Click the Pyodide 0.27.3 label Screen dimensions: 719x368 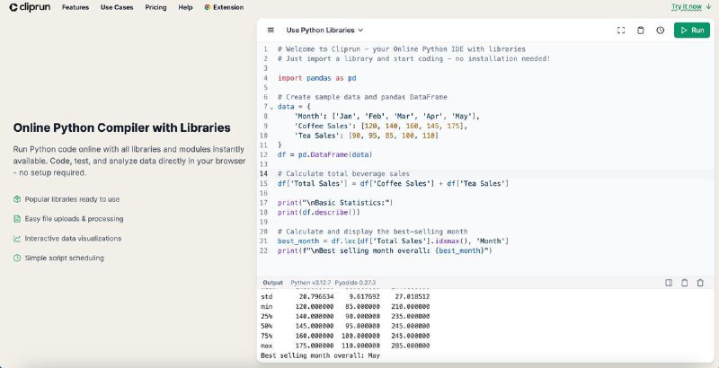(355, 283)
